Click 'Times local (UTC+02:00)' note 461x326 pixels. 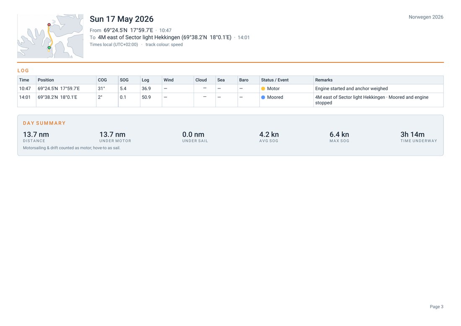(114, 45)
